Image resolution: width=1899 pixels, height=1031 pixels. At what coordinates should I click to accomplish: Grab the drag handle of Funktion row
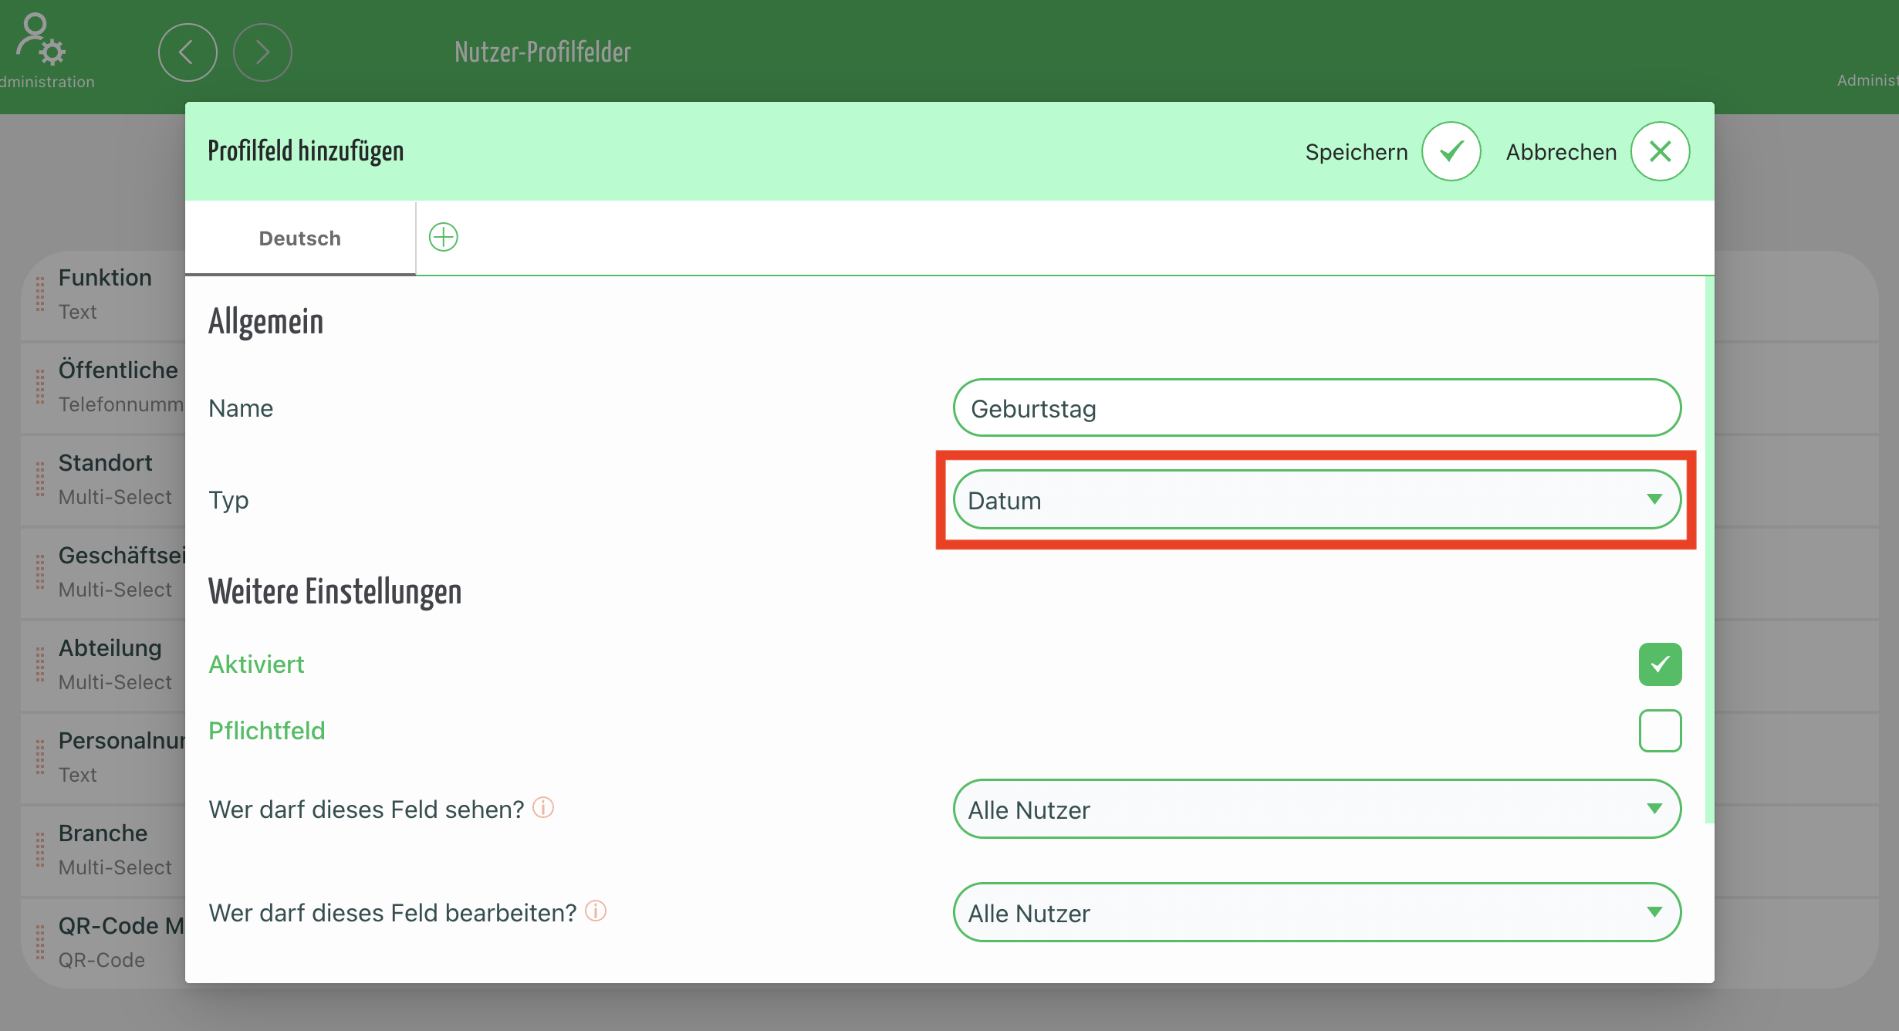pos(40,295)
